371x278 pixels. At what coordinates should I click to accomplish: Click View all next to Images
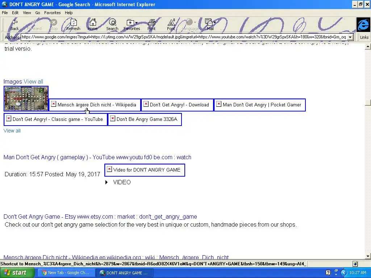pyautogui.click(x=33, y=81)
